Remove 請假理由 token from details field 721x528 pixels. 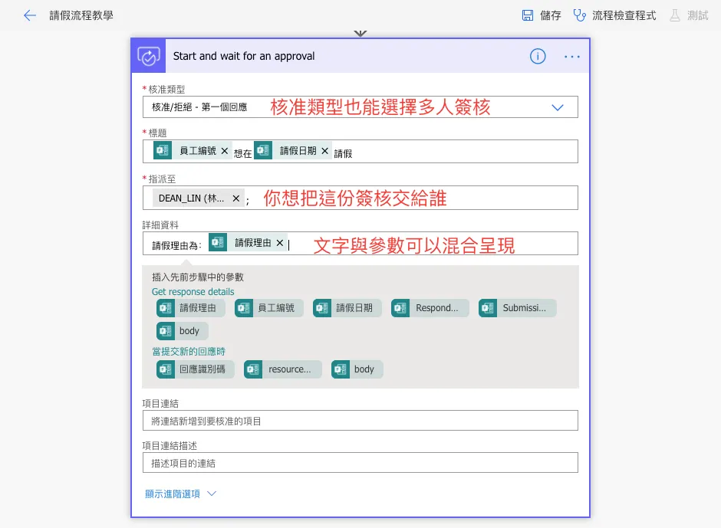[x=279, y=243]
